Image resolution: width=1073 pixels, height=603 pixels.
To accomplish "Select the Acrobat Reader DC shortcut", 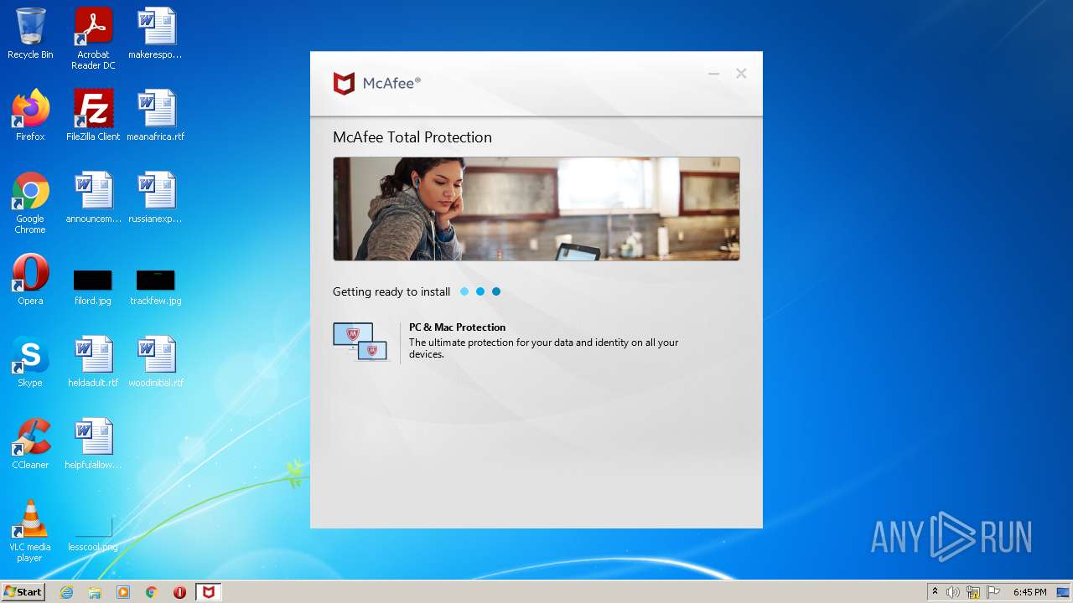I will [x=93, y=39].
